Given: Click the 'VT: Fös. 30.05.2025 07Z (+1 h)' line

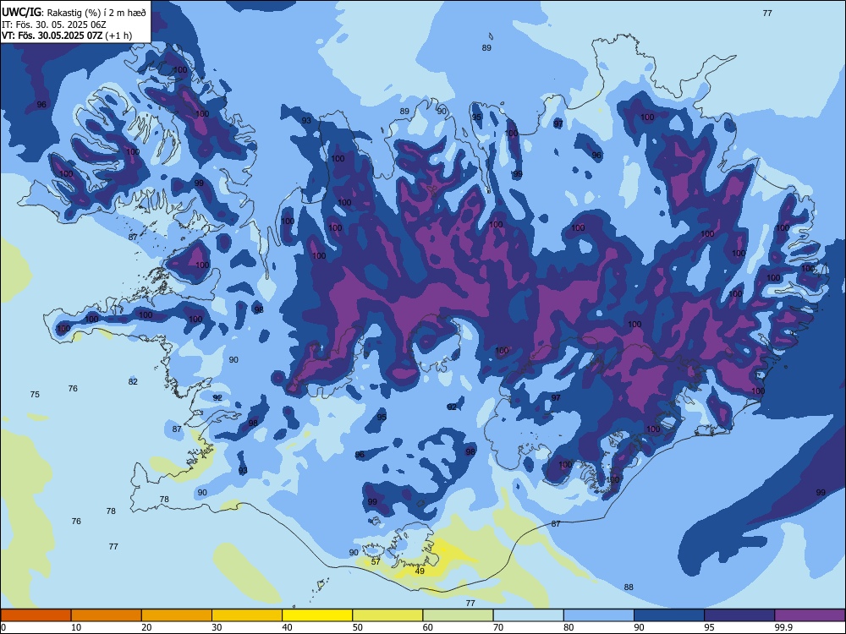Looking at the screenshot, I should pyautogui.click(x=67, y=36).
